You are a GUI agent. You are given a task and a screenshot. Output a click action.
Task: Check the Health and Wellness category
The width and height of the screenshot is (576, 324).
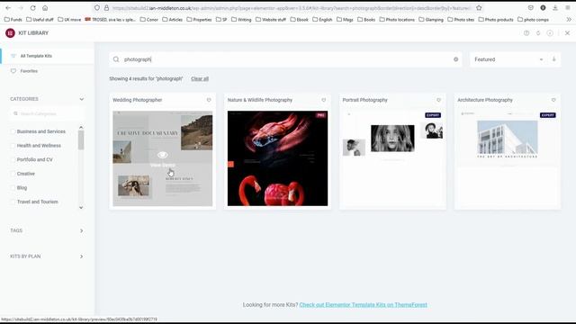[13, 146]
